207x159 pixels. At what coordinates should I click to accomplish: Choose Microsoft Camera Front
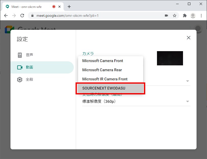111,61
